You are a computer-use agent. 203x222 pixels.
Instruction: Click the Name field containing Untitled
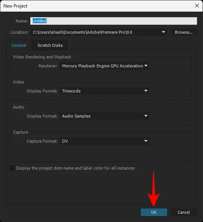tap(113, 21)
